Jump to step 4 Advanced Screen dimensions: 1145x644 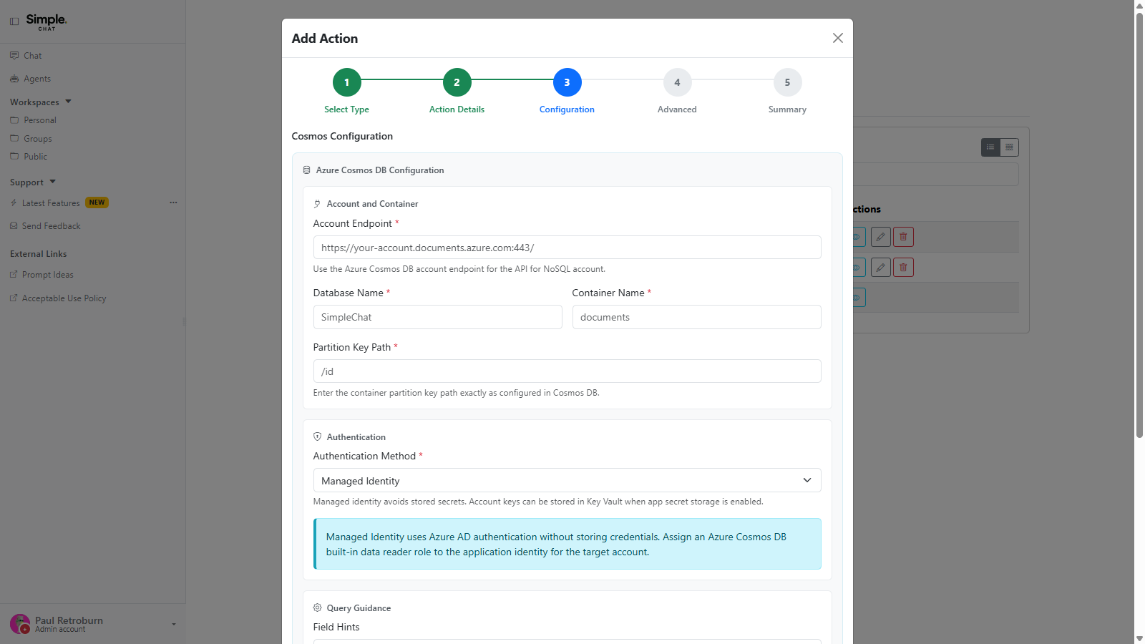(x=678, y=82)
